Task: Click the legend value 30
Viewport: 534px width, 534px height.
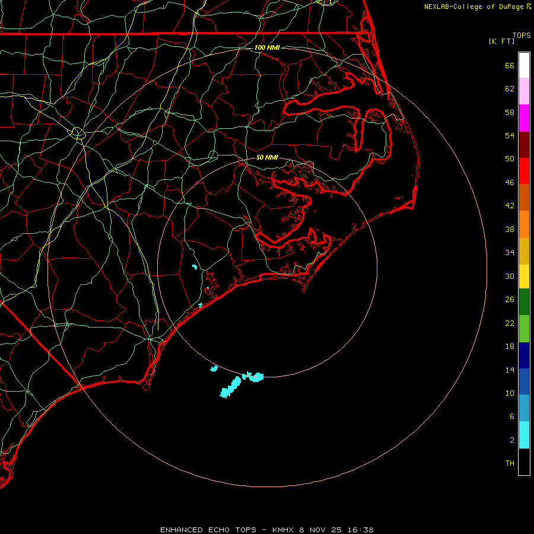Action: [510, 276]
